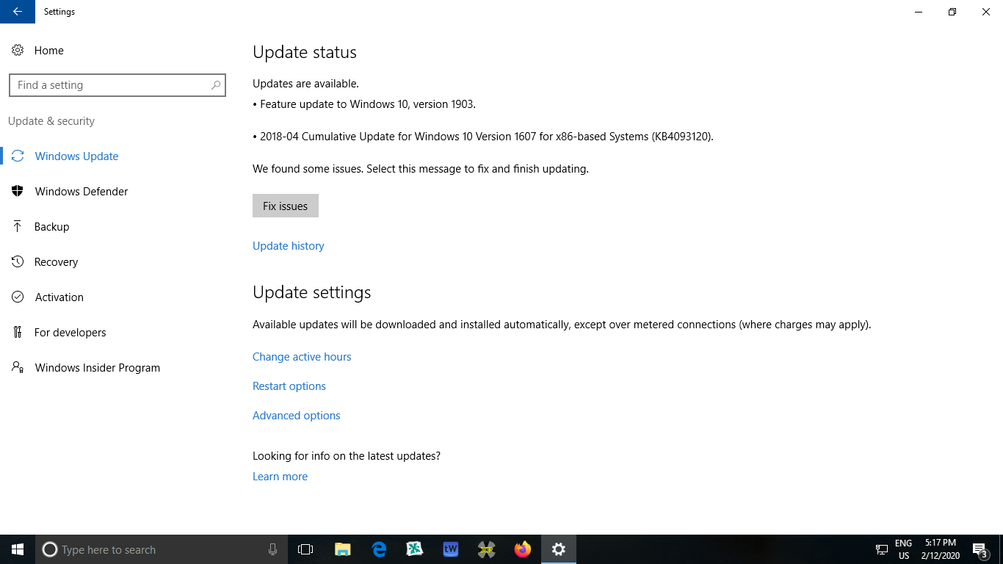This screenshot has height=564, width=1003.
Task: Show the taskbar clock and date calendar
Action: [x=940, y=549]
